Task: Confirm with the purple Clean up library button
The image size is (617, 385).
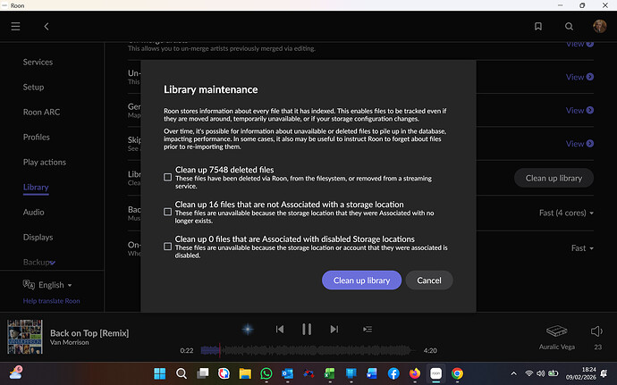Action: click(x=361, y=280)
